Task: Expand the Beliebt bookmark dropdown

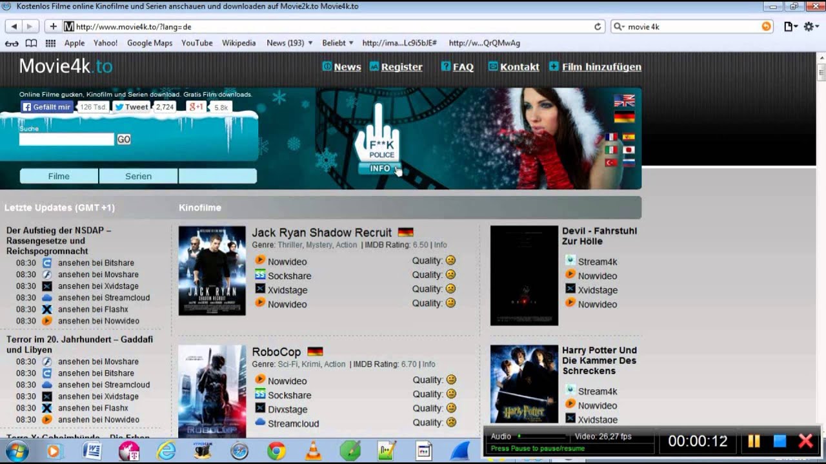Action: pyautogui.click(x=337, y=43)
